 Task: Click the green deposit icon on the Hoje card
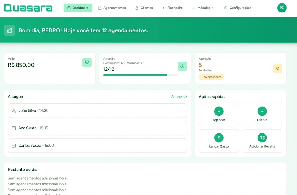coord(87,62)
